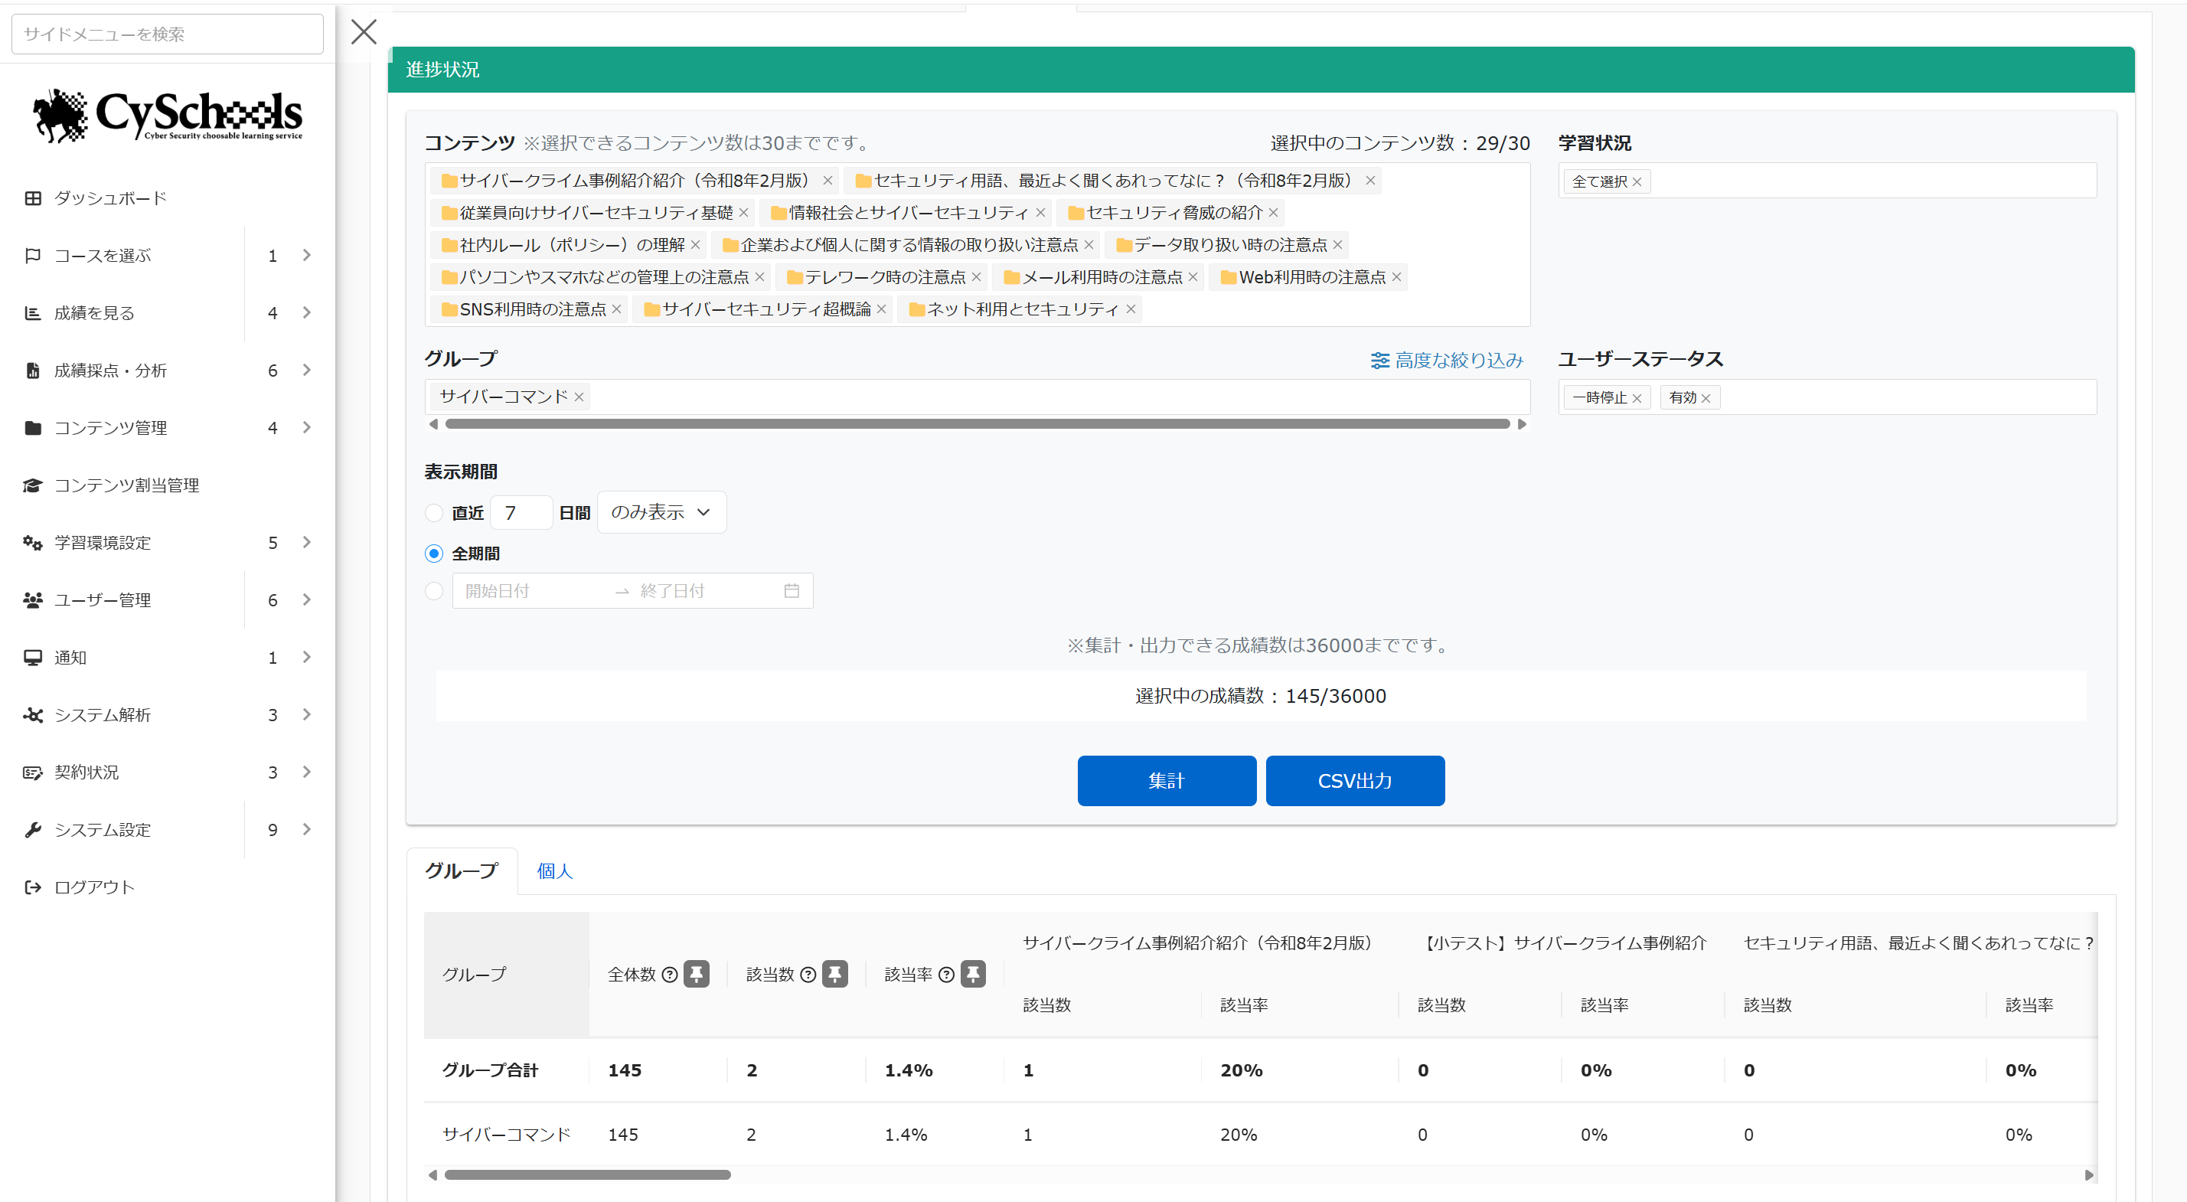Click the ログアウト exit icon

pyautogui.click(x=33, y=887)
